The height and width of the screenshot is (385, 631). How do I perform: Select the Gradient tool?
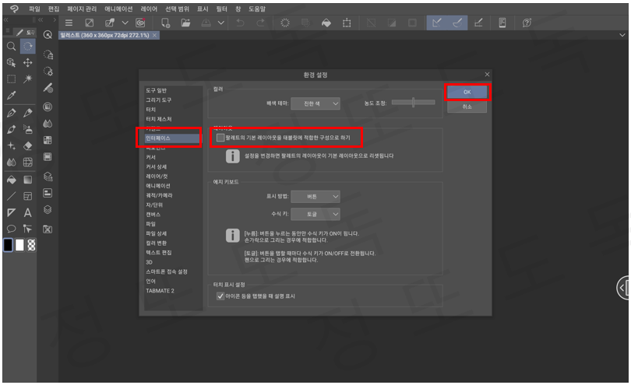pos(28,180)
